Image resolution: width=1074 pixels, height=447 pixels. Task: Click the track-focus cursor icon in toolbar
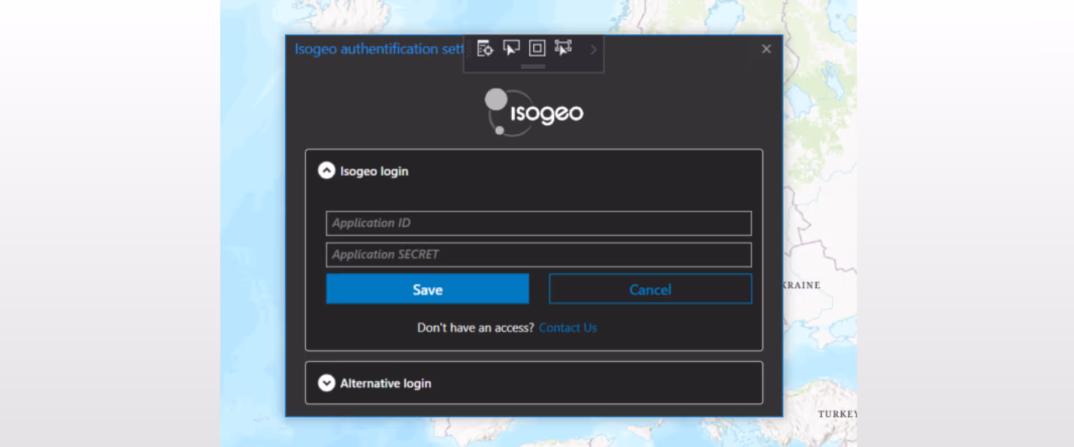point(563,48)
